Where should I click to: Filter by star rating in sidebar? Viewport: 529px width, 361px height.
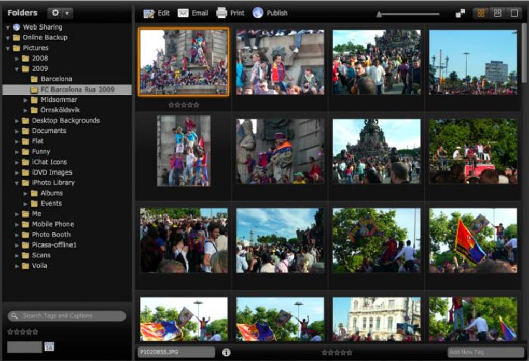tap(23, 332)
